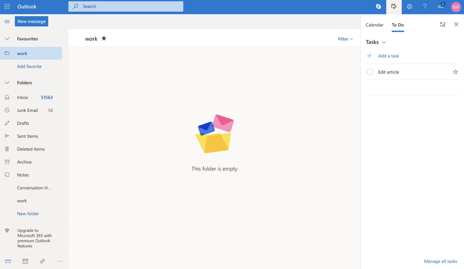Unfavorite the work folder via its star
464x269 pixels.
pos(103,38)
